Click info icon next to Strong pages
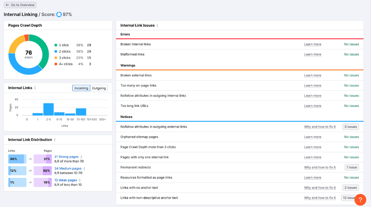Viewport: 371px width, 207px height. 82,157
